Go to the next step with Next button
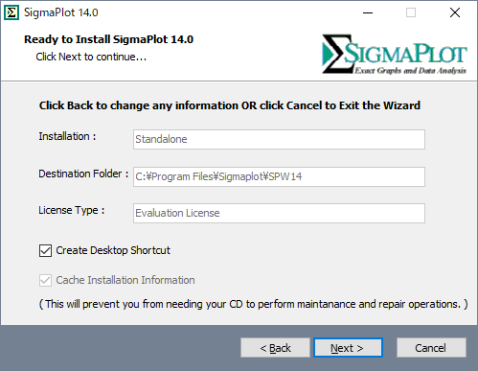The image size is (478, 371). (x=348, y=347)
